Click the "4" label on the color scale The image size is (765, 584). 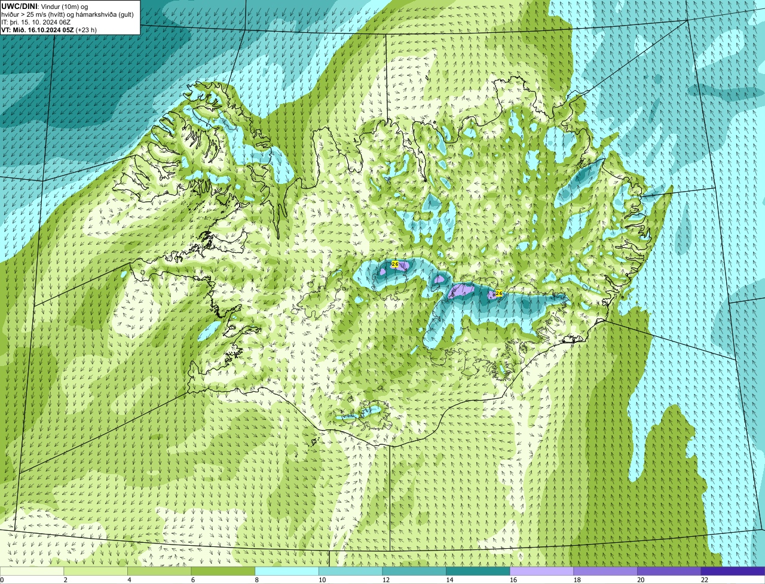[129, 580]
